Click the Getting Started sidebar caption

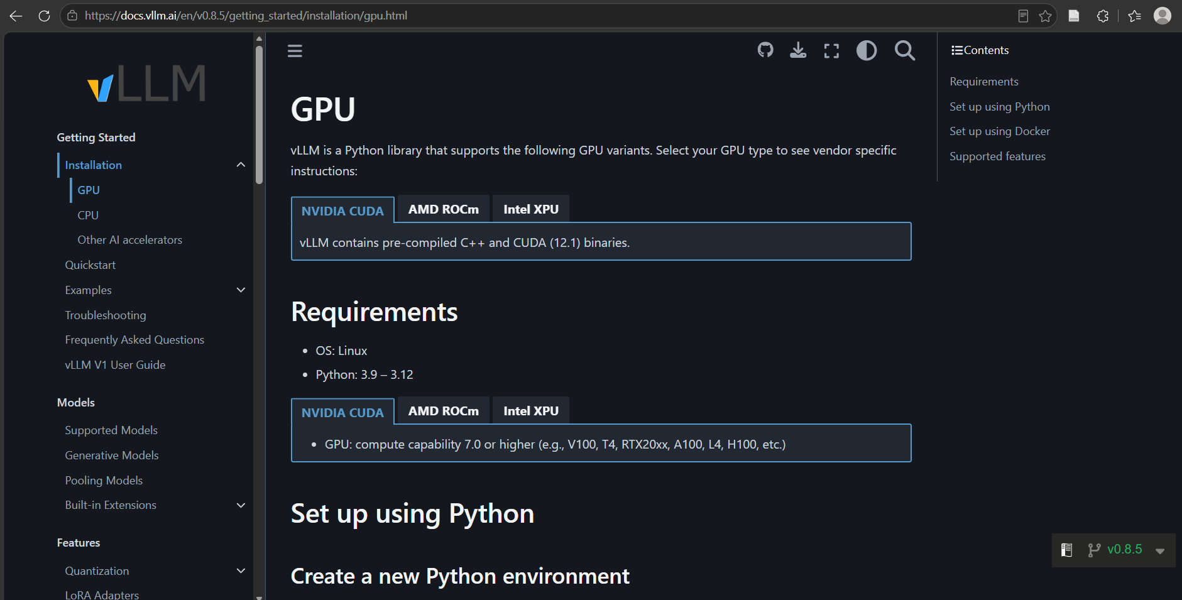click(96, 138)
